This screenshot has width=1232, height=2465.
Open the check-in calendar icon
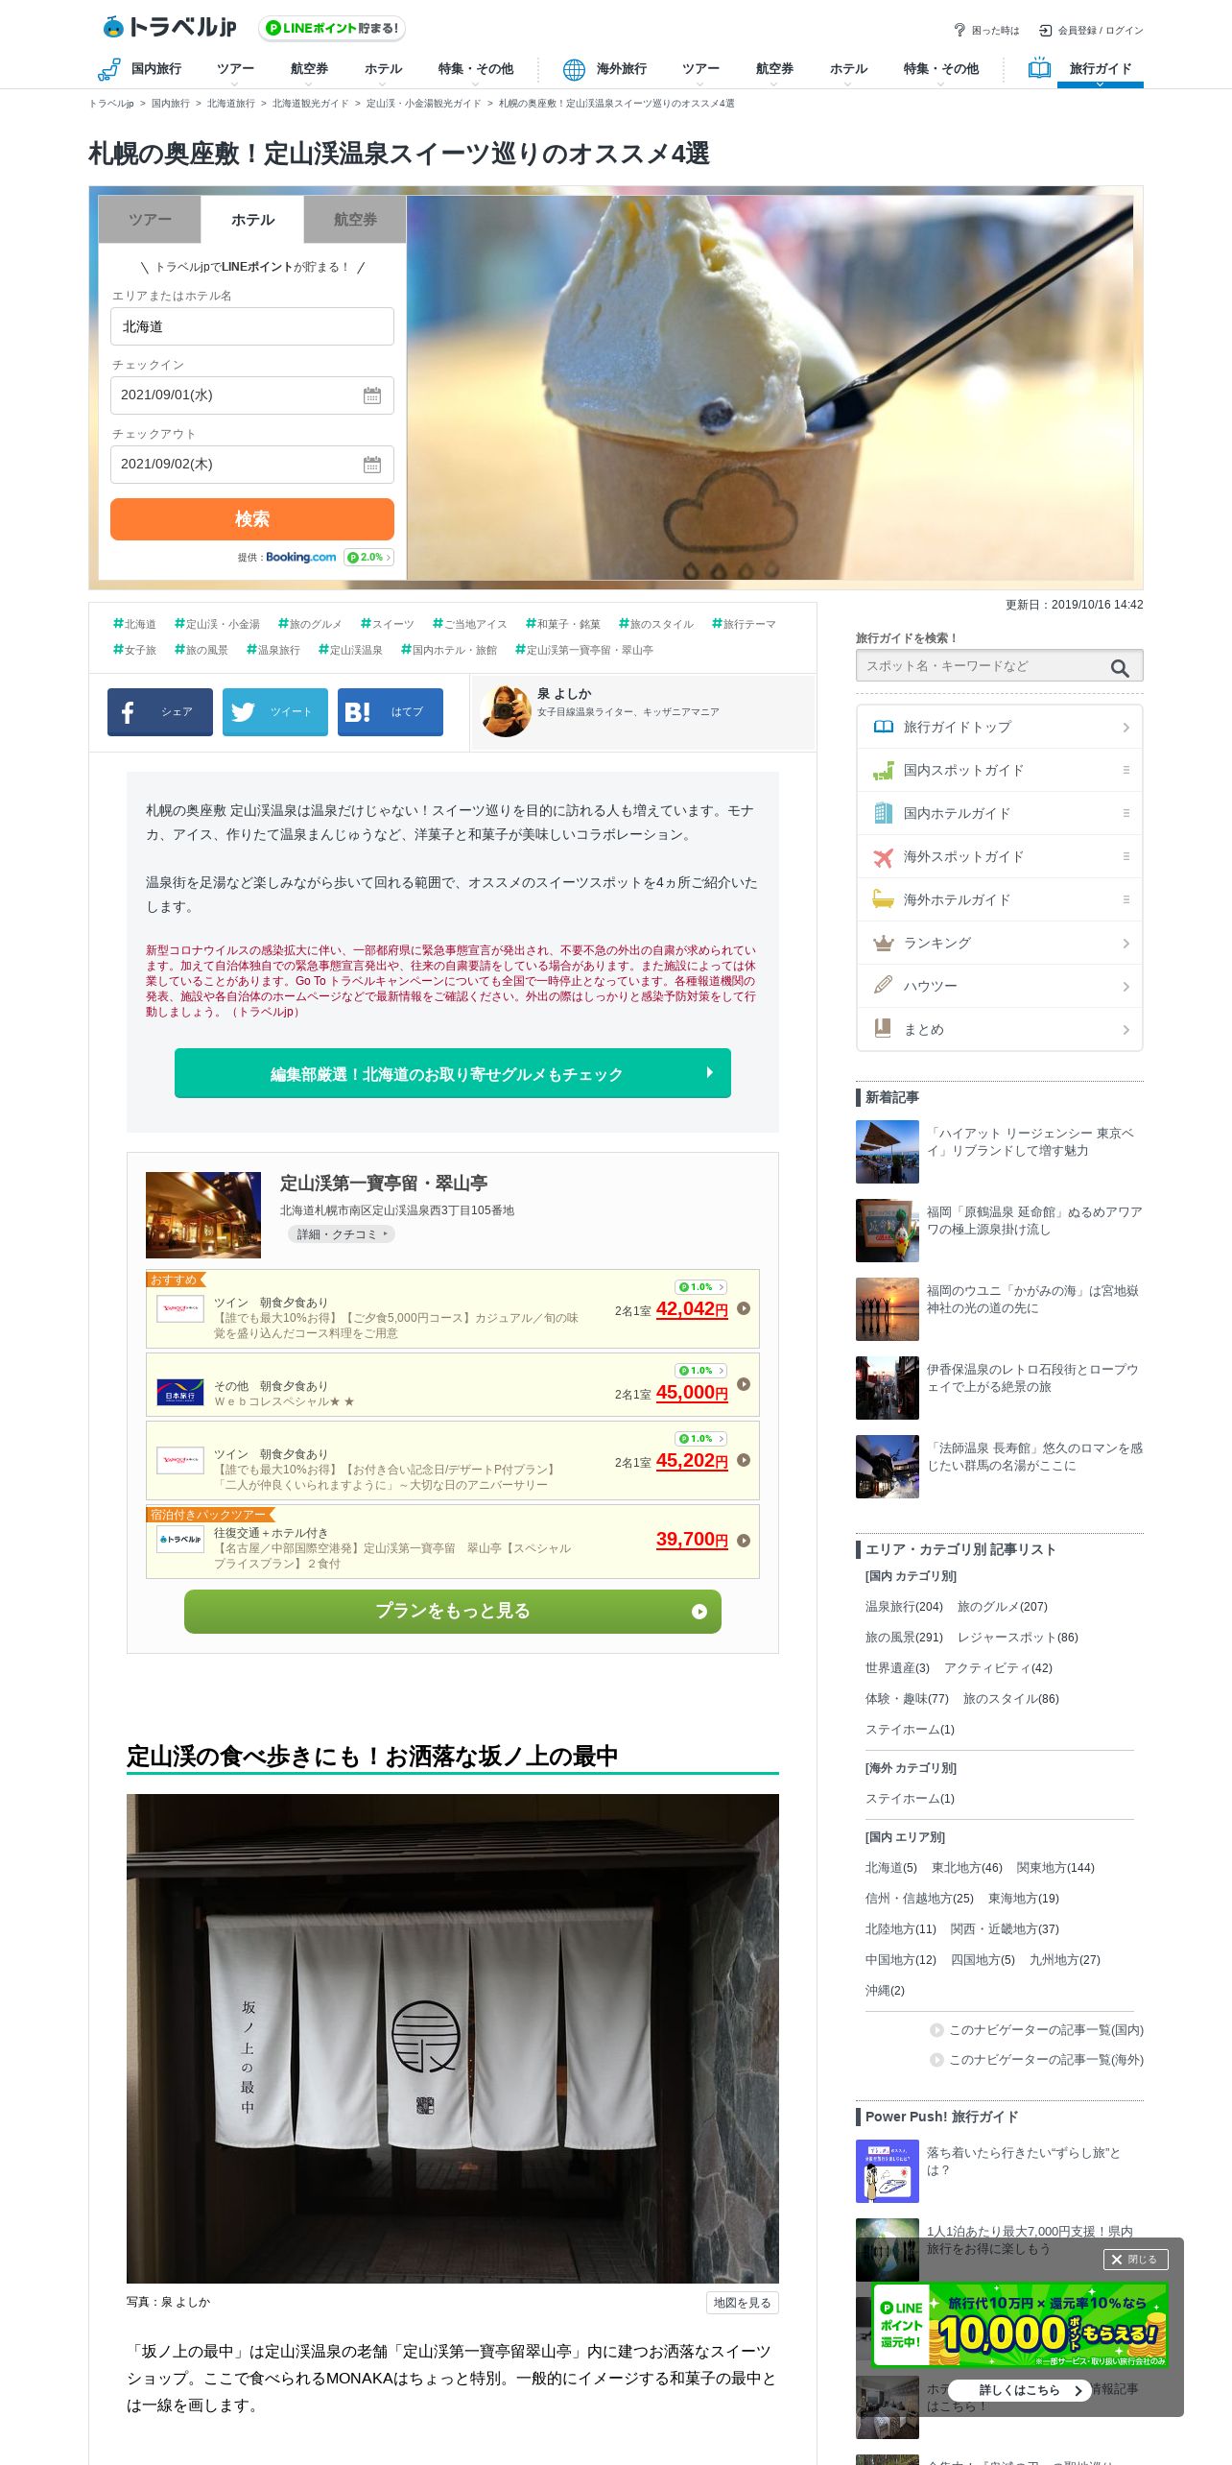coord(372,395)
